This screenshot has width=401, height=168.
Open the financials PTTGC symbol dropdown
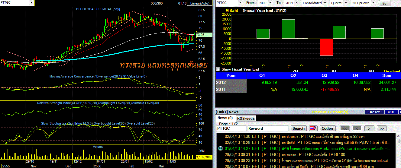click(240, 3)
